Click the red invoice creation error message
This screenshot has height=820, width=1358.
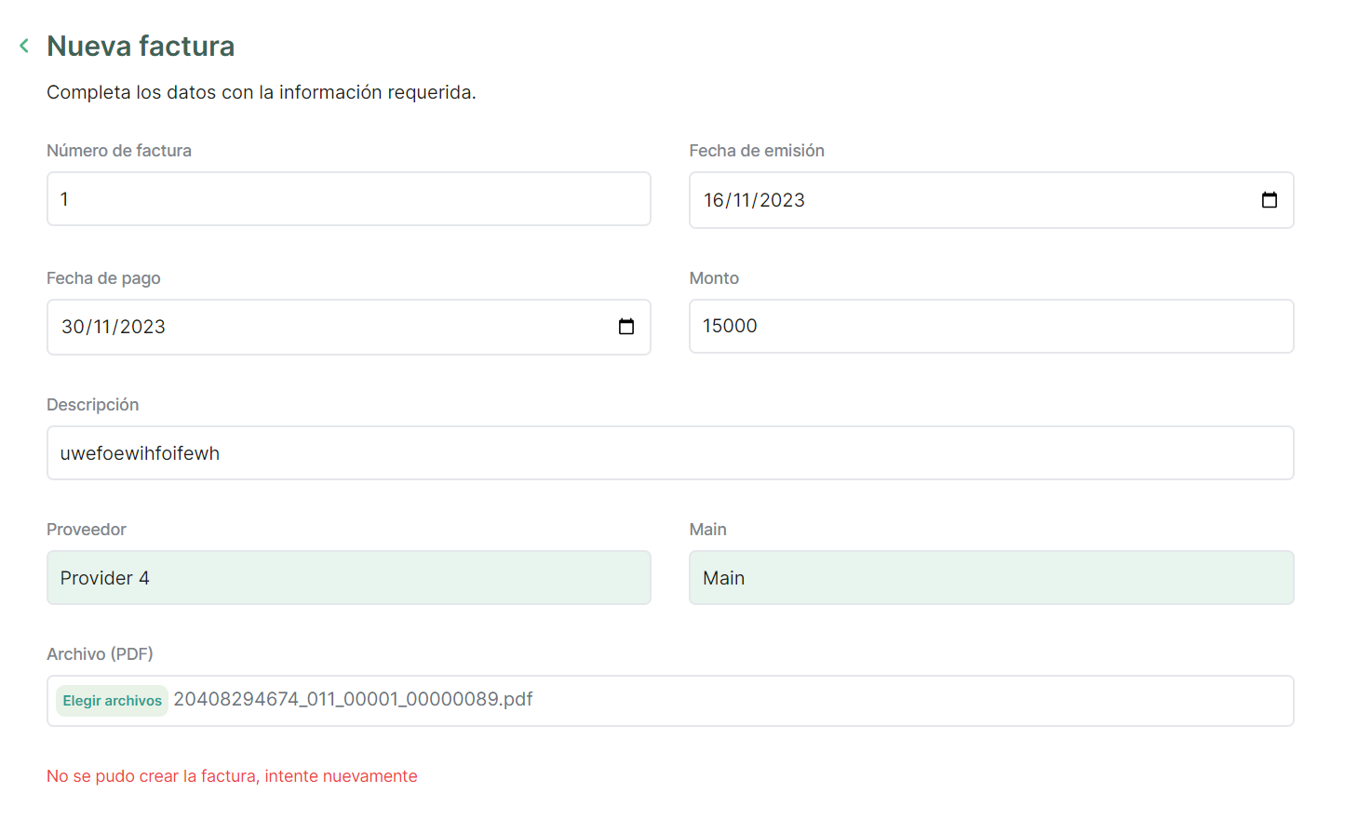(x=232, y=776)
